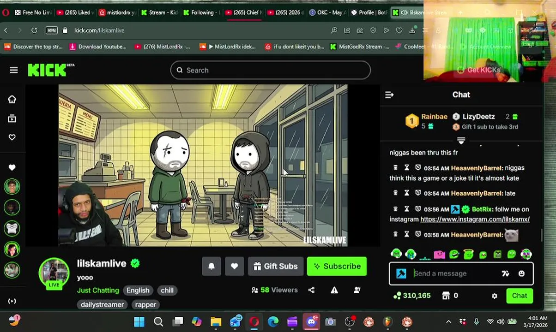556x332 pixels.
Task: Open the Just Chatting category link
Action: click(98, 290)
